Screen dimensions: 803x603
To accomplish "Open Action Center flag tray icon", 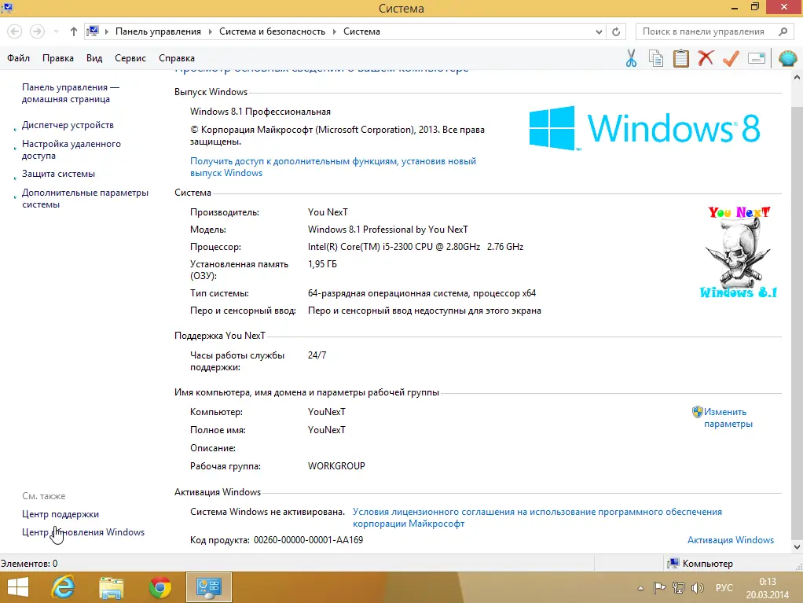I will [x=660, y=588].
